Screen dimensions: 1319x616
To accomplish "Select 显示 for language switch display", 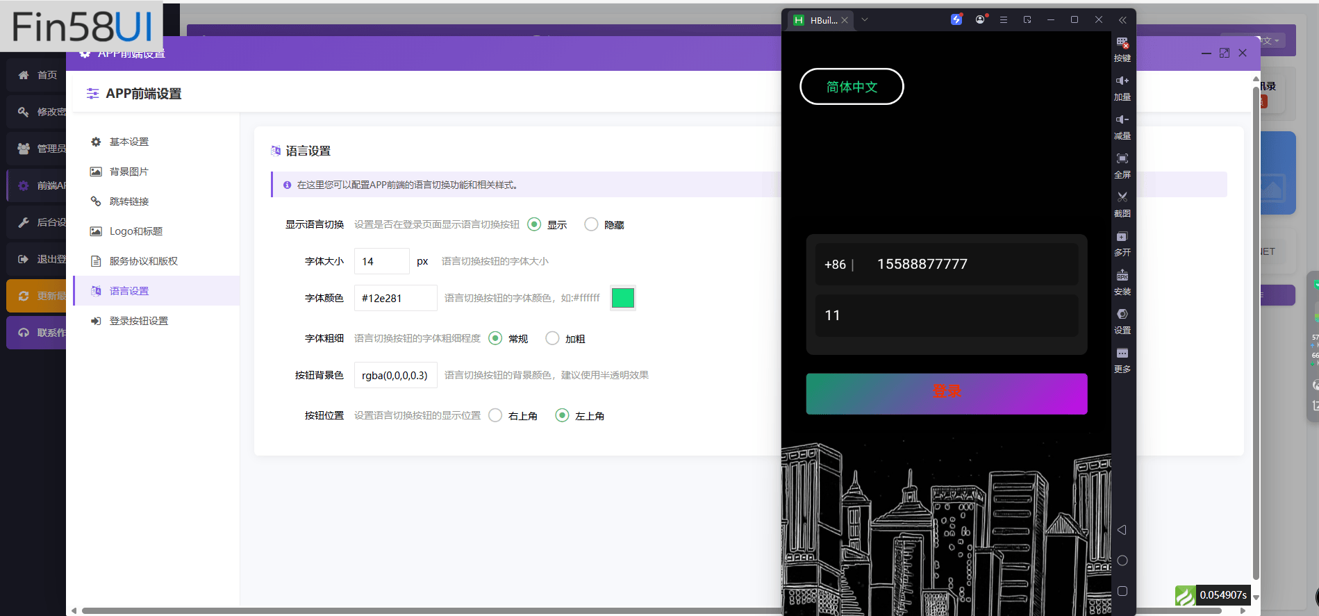I will 534,224.
